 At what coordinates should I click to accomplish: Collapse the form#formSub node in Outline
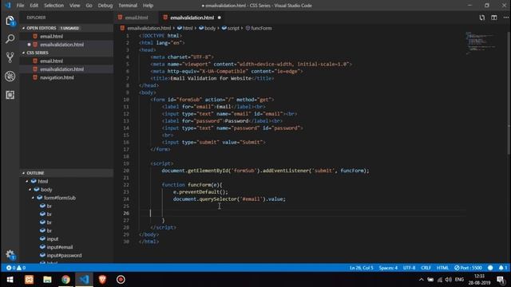[x=33, y=198]
